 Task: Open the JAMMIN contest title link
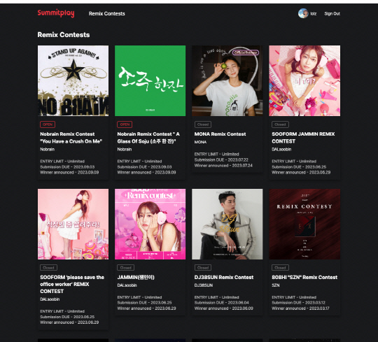click(x=136, y=277)
